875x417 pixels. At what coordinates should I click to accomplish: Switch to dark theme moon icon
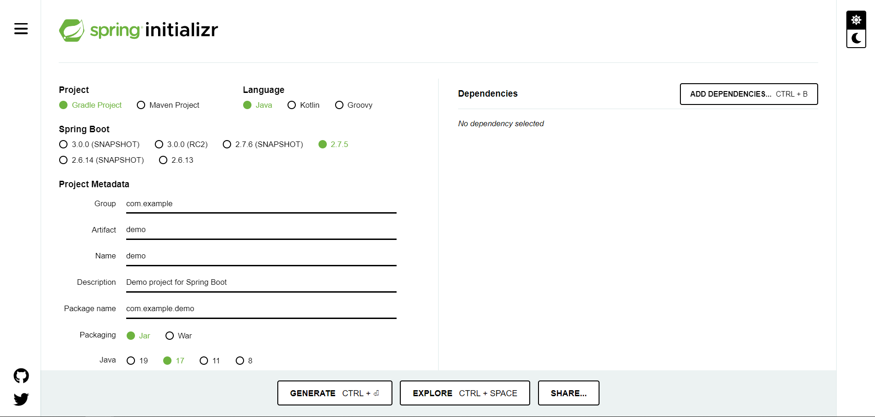[x=856, y=38]
